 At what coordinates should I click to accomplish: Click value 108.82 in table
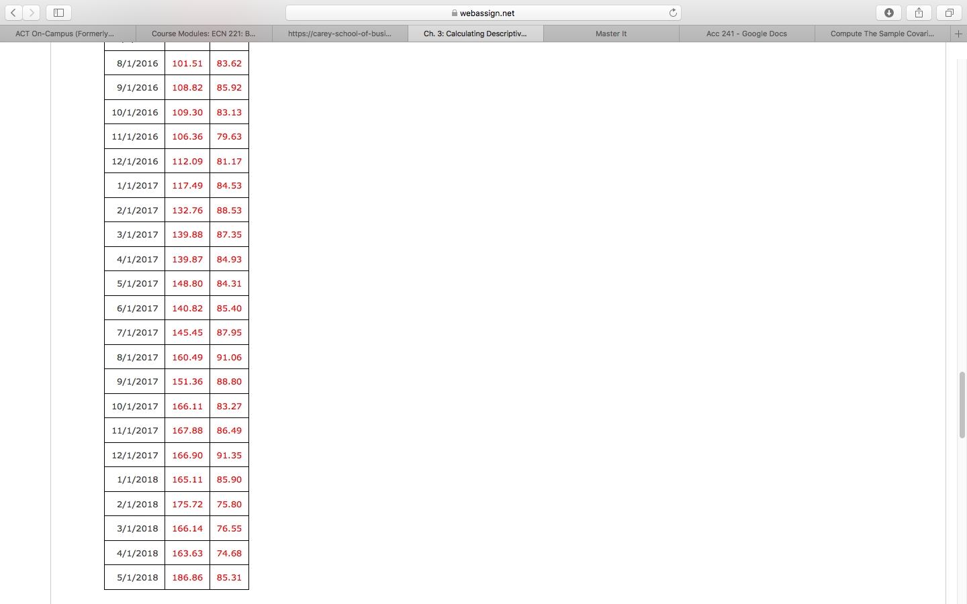coord(187,87)
